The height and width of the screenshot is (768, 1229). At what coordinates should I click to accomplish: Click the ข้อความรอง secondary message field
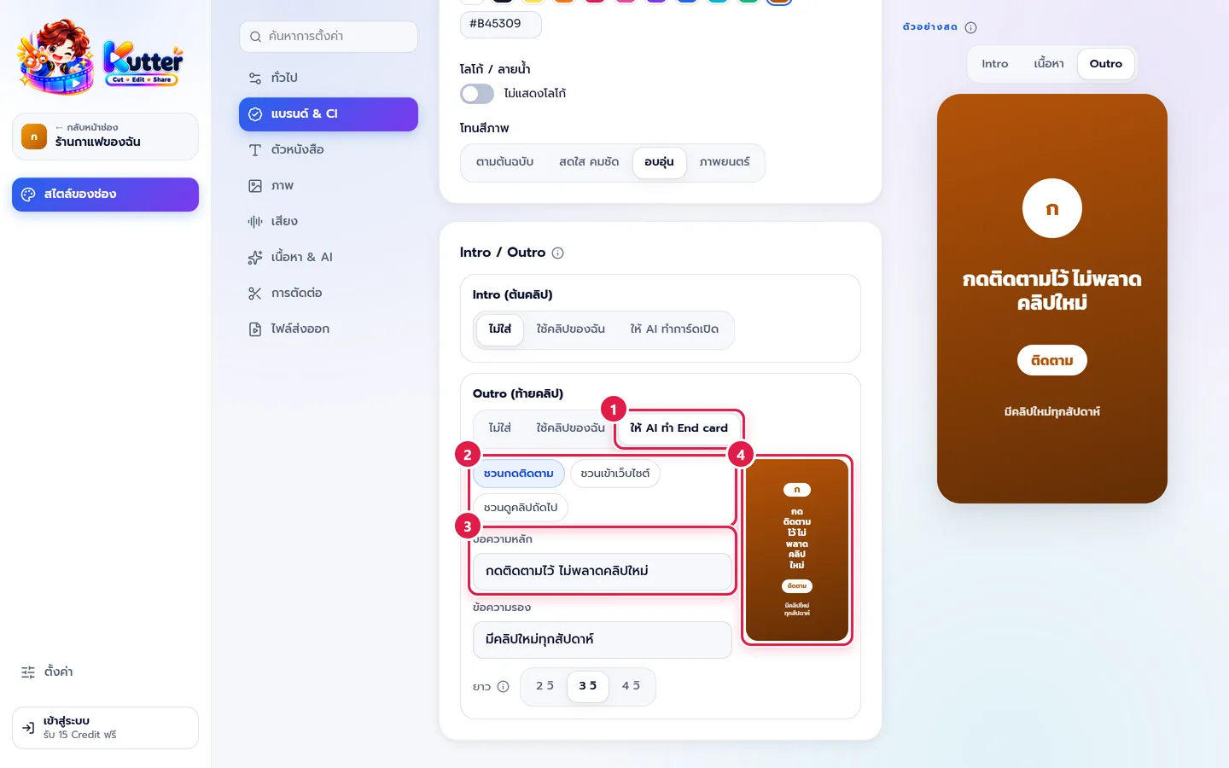click(x=603, y=640)
